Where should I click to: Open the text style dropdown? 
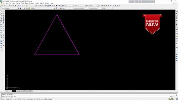coord(69,6)
